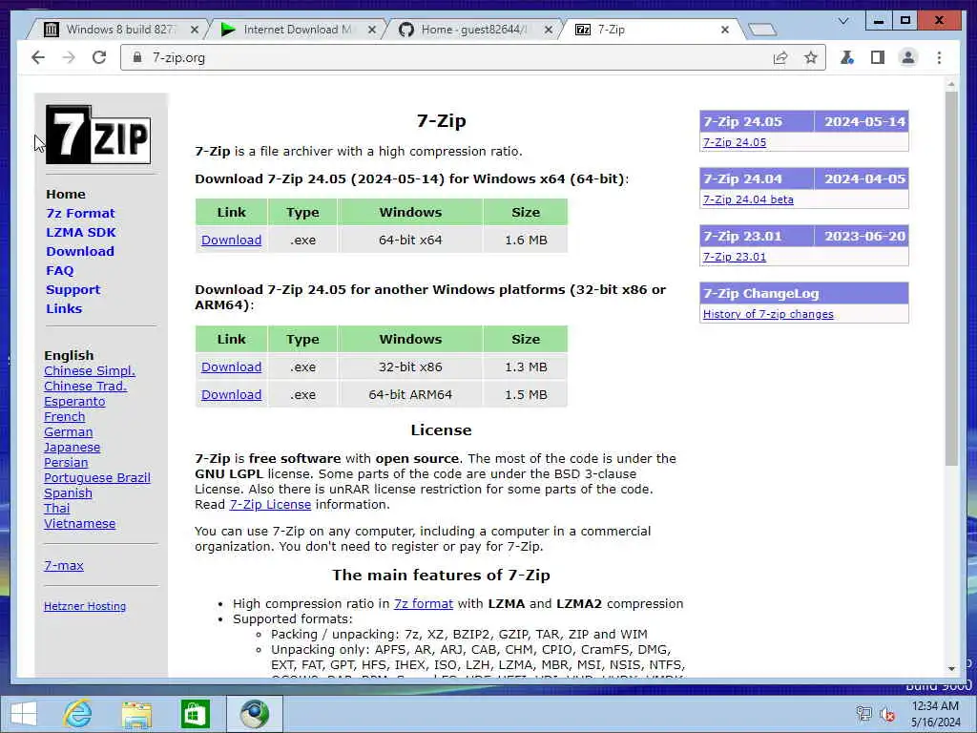
Task: Launch Internet Explorer from taskbar
Action: point(77,714)
